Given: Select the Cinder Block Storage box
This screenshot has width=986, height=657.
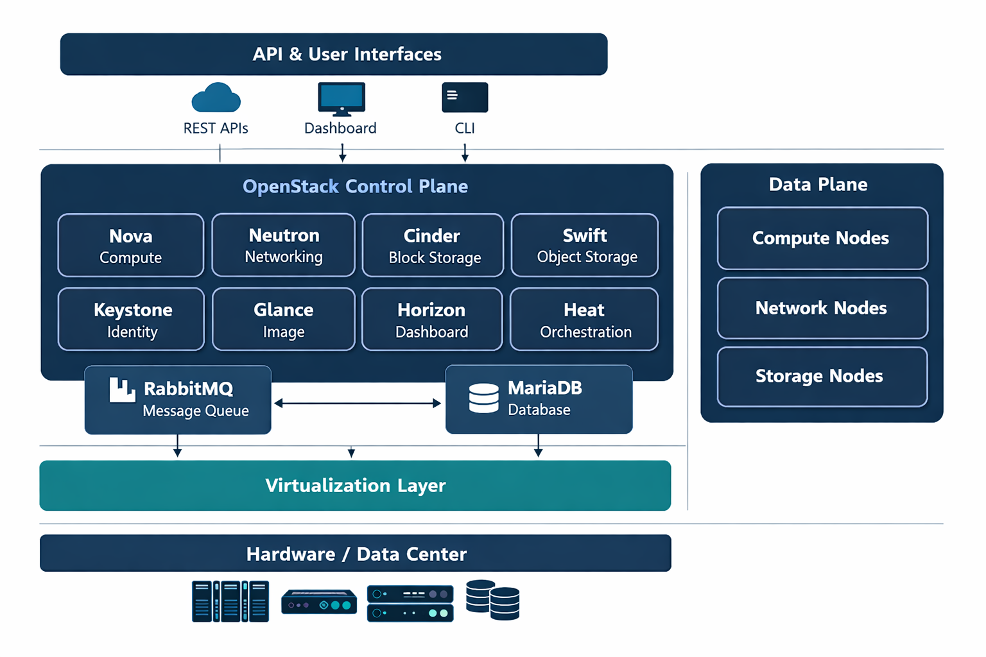Looking at the screenshot, I should click(433, 245).
